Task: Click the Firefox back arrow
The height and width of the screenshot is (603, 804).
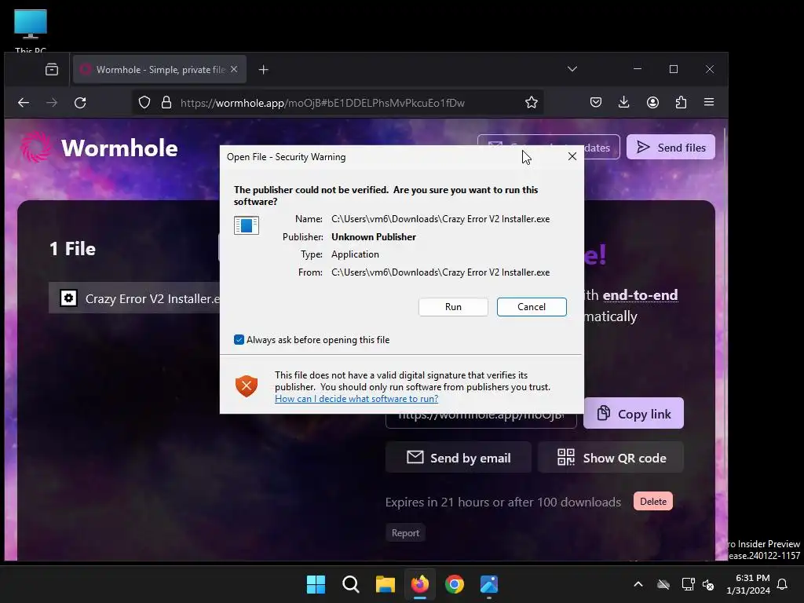Action: click(24, 103)
